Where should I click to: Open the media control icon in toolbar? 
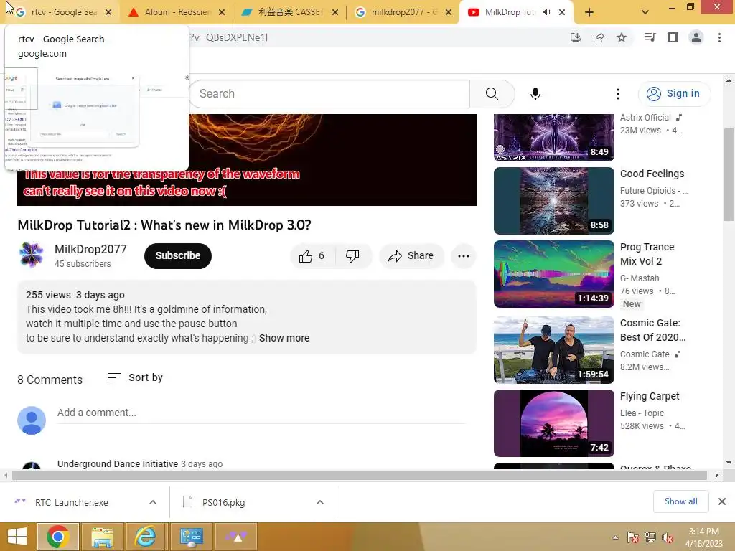pyautogui.click(x=650, y=37)
